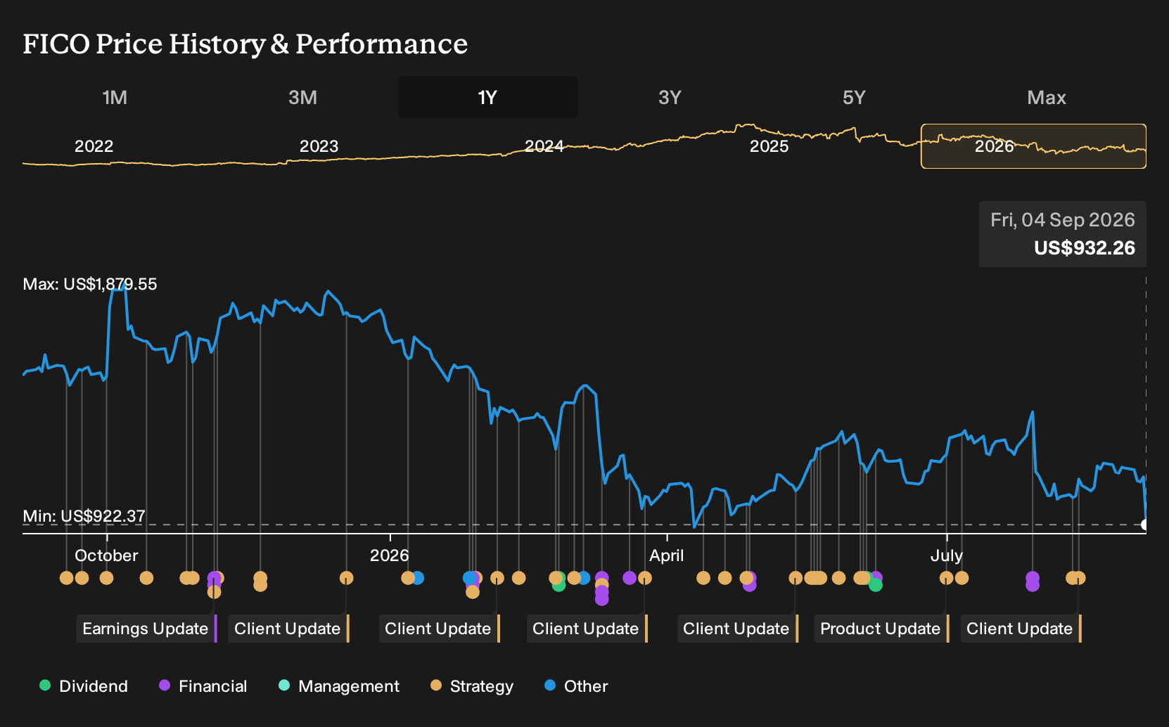
Task: Click the Max: US$1,879.55 label
Action: [x=90, y=284]
